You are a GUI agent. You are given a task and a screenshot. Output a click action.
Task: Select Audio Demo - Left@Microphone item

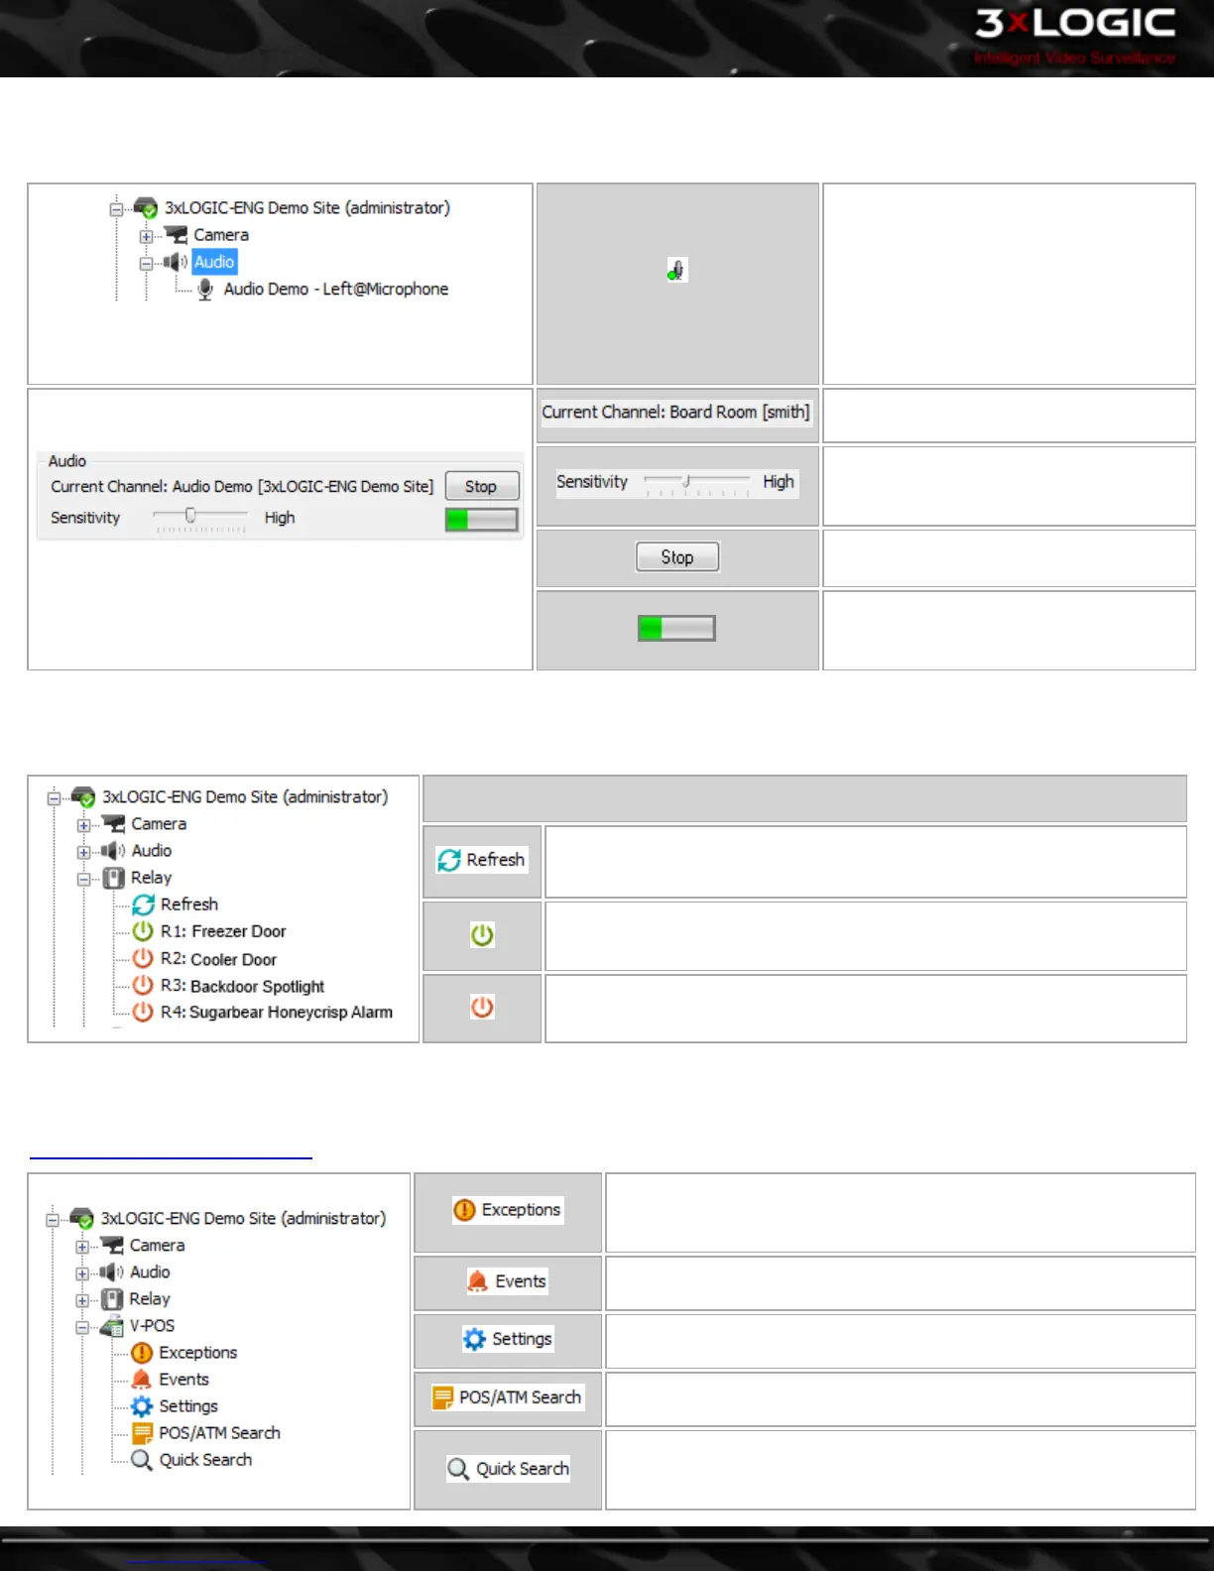pyautogui.click(x=335, y=289)
